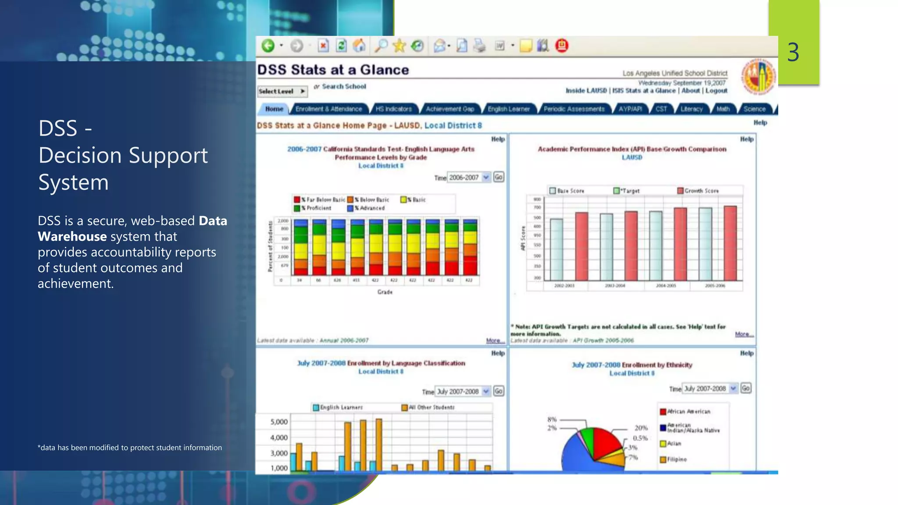Open Time dropdown in Ethnicity panel

[710, 388]
